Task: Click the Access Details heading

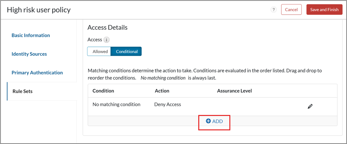Action: coord(107,27)
